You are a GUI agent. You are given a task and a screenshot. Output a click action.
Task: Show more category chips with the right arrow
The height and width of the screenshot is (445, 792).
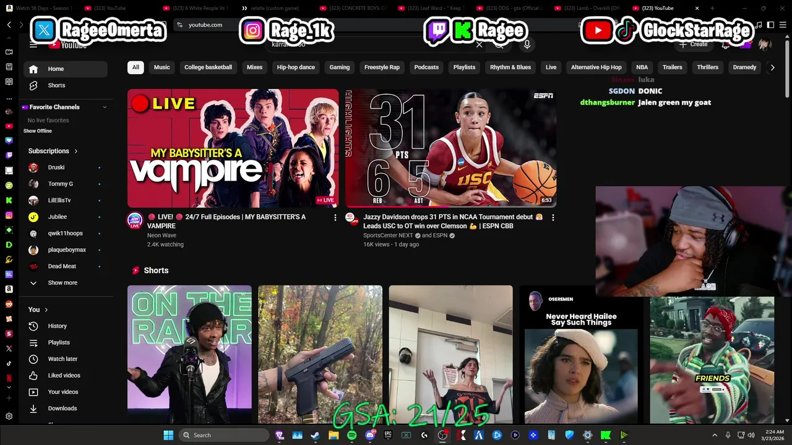772,67
